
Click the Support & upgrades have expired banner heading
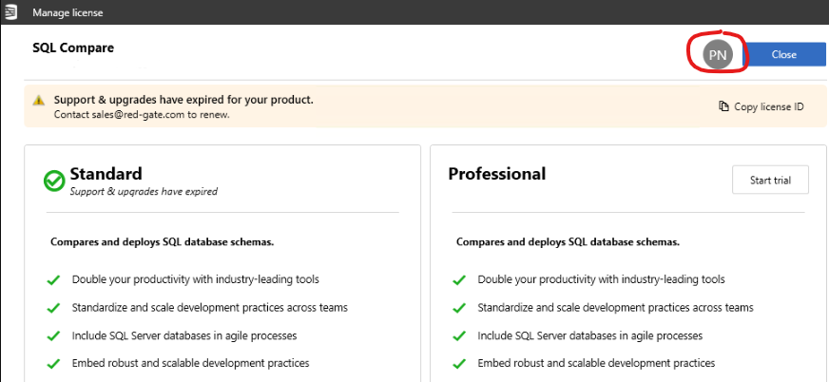point(183,100)
